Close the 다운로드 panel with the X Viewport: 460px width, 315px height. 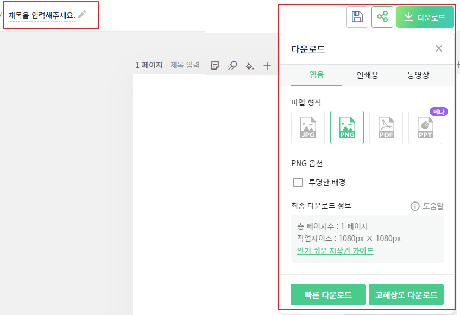tap(439, 48)
